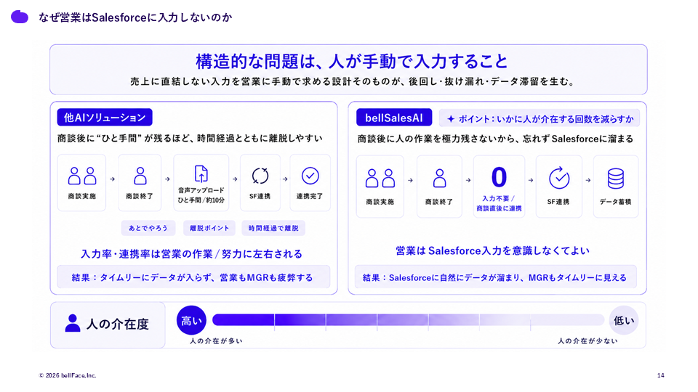Click the result box 結果:Salesforceに自然にデータが溜まり
The image size is (698, 392).
pyautogui.click(x=495, y=277)
